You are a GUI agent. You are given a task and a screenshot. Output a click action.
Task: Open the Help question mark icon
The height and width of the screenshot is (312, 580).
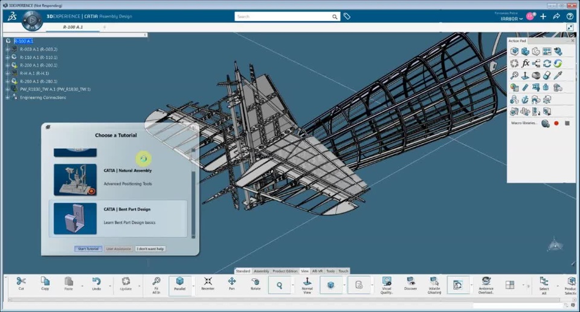click(x=570, y=16)
